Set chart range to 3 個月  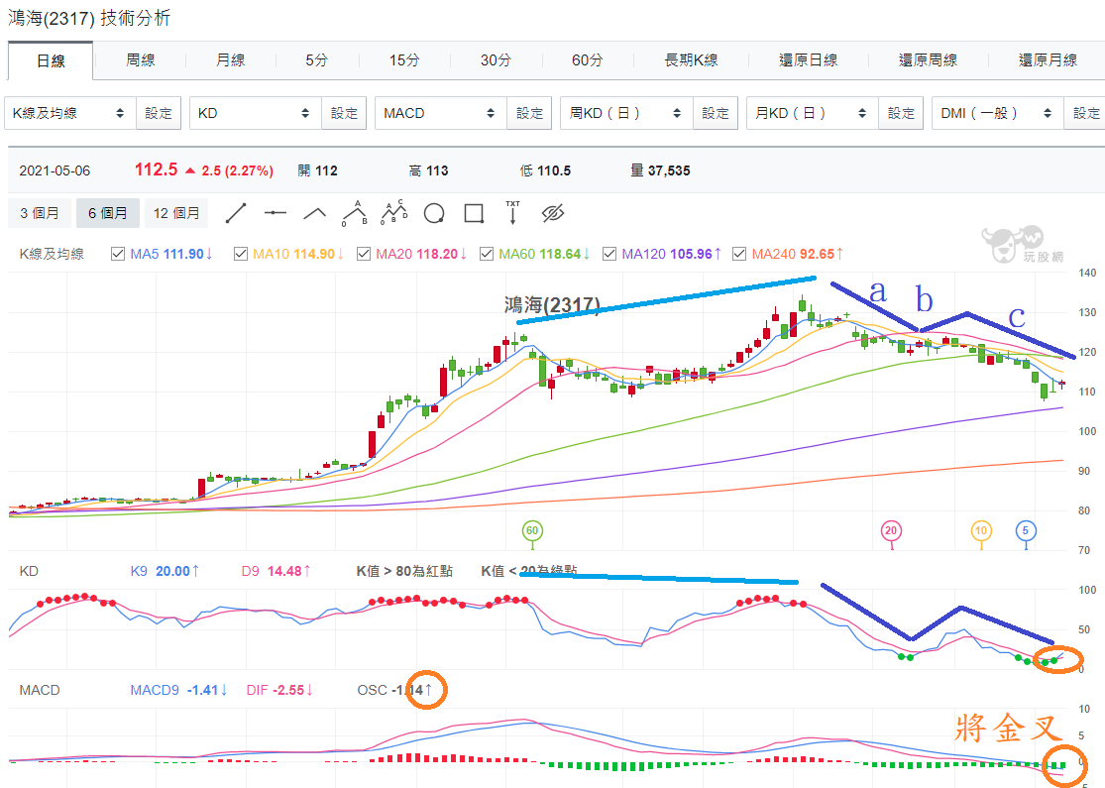(x=40, y=213)
